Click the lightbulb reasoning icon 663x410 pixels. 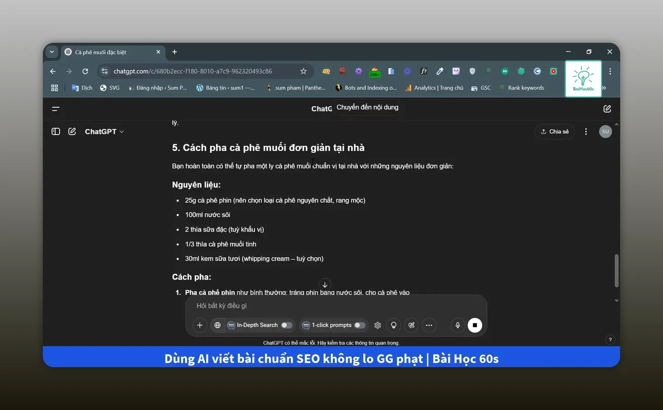394,325
